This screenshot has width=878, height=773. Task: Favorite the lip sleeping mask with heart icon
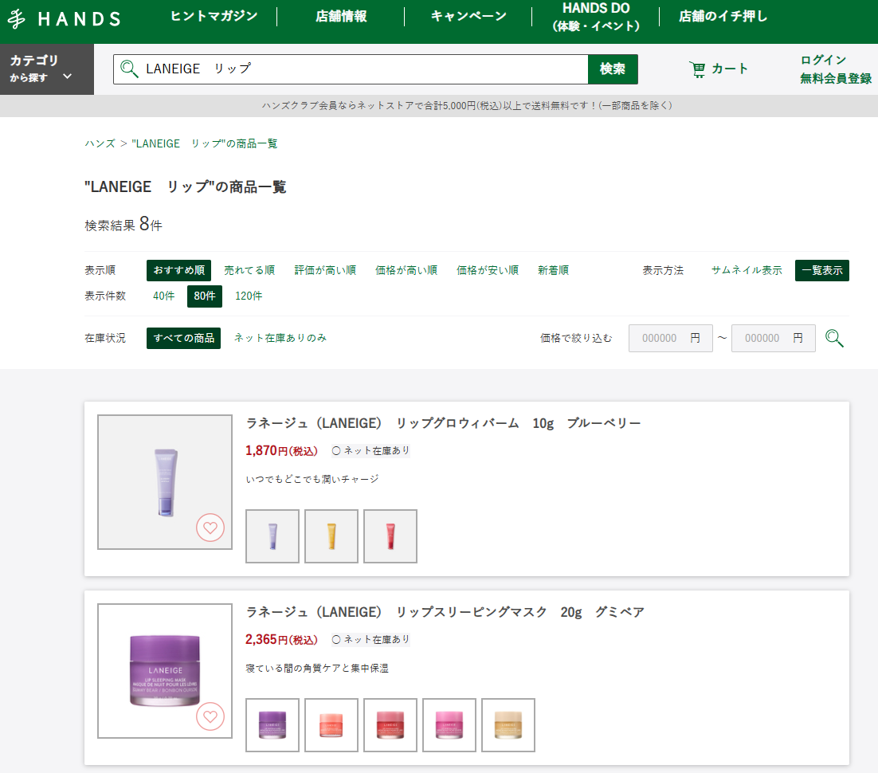click(x=210, y=716)
